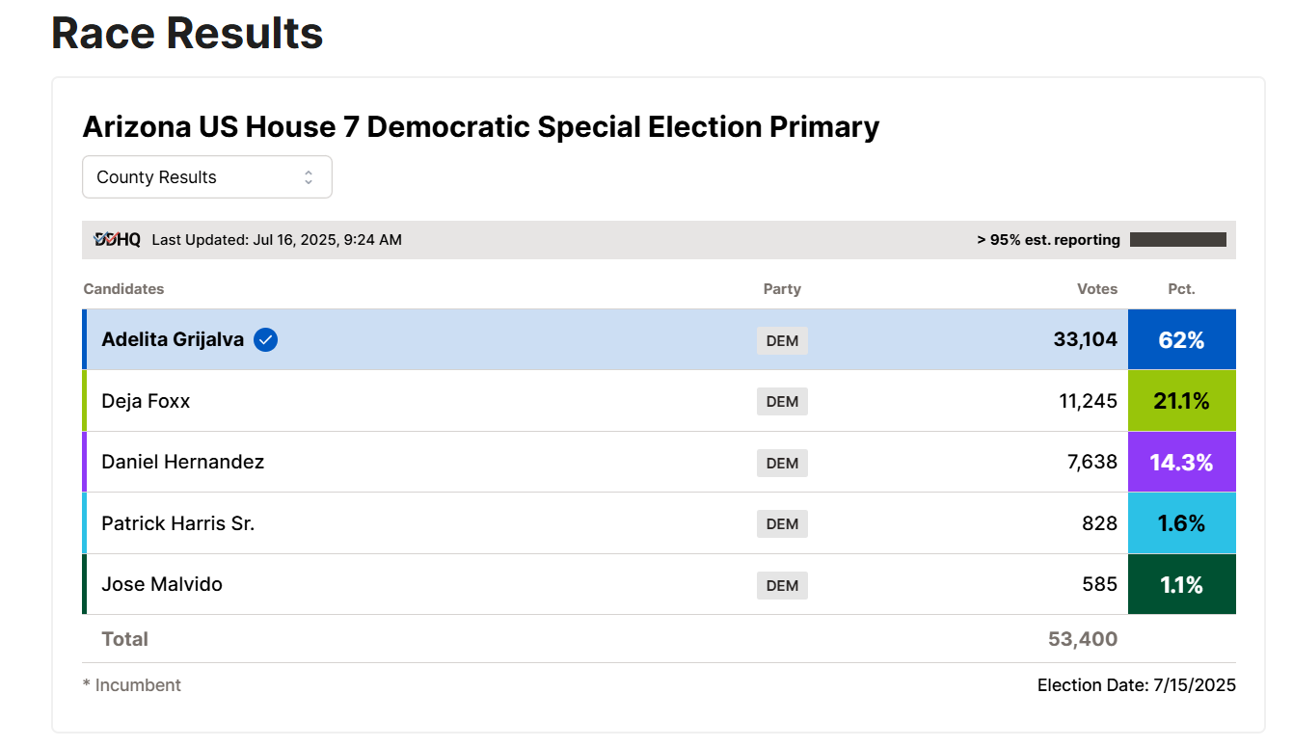Click the DEM badge for Jose Malvido
This screenshot has width=1293, height=747.
point(782,585)
